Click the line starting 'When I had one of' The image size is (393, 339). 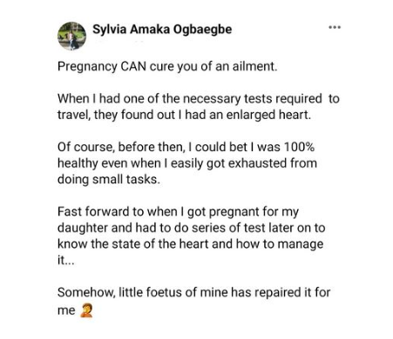199,99
